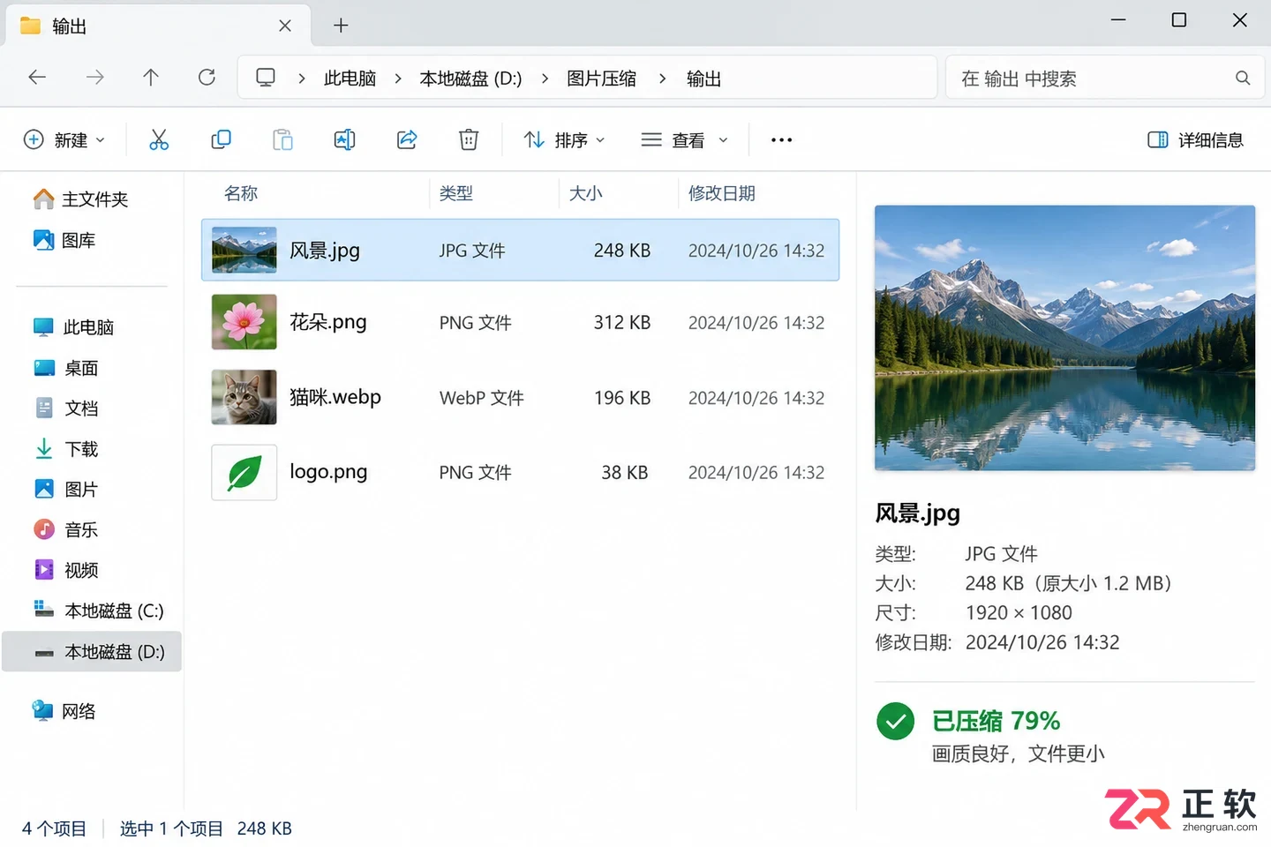Sort by the 类型 column header

pos(456,193)
